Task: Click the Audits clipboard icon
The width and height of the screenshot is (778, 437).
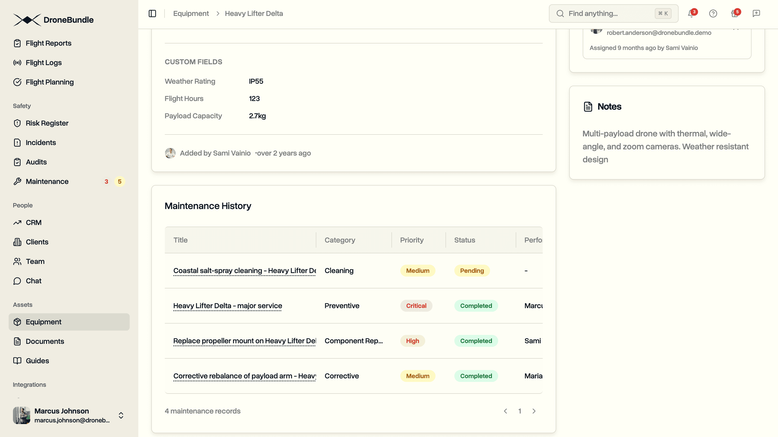Action: (x=17, y=162)
